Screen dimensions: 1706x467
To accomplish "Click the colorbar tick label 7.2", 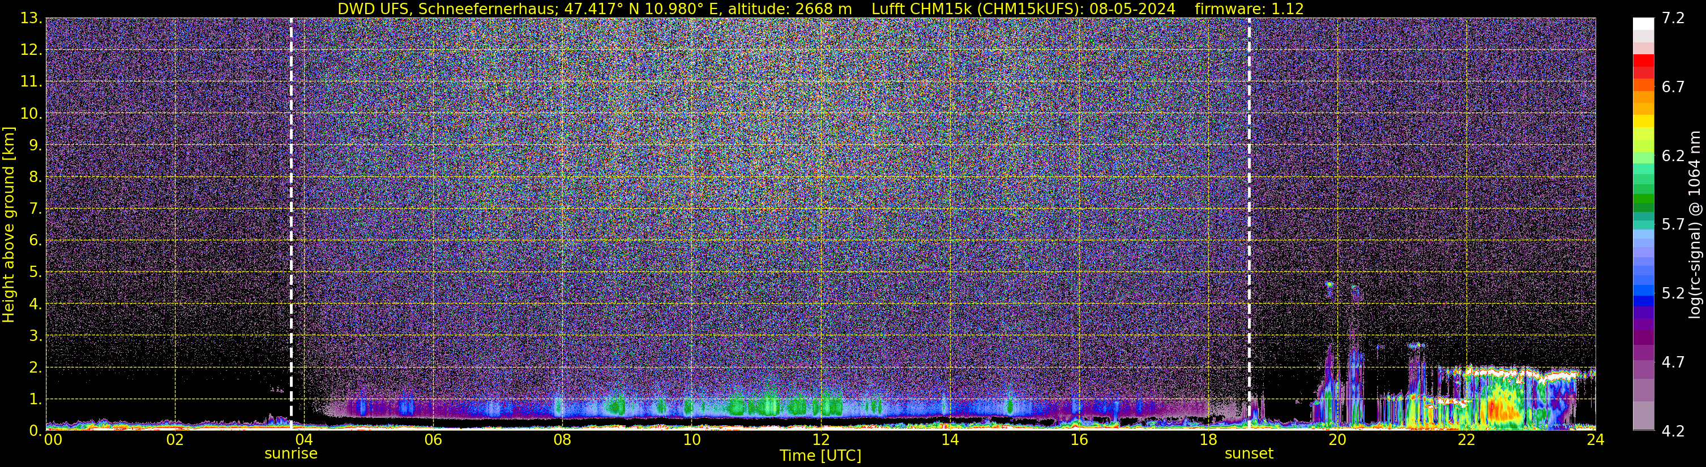I will (1673, 18).
